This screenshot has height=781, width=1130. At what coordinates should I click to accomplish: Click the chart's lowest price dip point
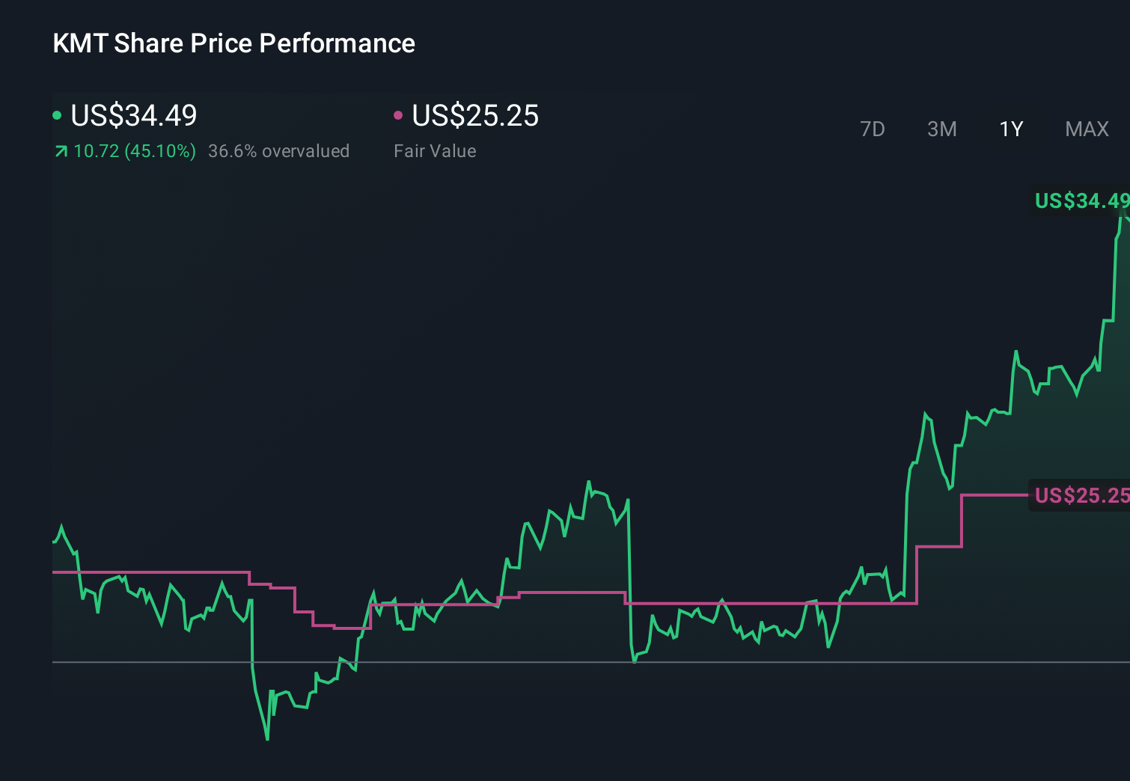pos(267,739)
